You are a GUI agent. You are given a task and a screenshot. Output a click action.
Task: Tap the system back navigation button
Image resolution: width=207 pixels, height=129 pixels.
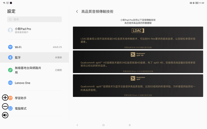pos(77,125)
